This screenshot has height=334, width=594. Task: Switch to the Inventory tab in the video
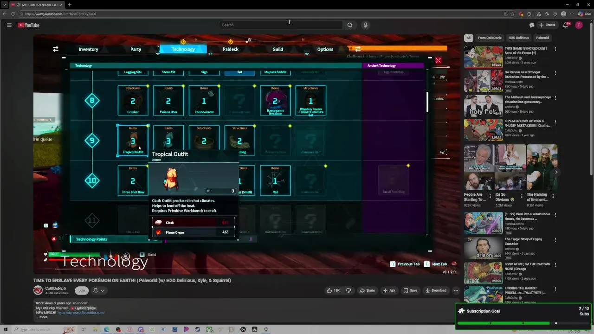pyautogui.click(x=88, y=49)
